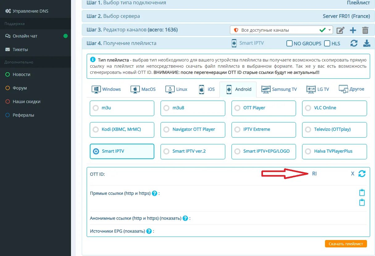Click the gears icon beside Управление DNS
The image size is (375, 256).
(x=8, y=11)
